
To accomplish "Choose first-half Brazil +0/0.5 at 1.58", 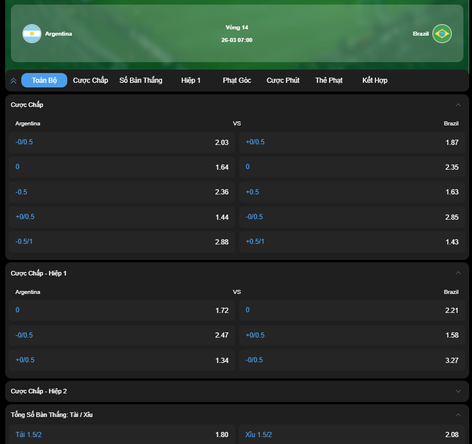I will (352, 335).
